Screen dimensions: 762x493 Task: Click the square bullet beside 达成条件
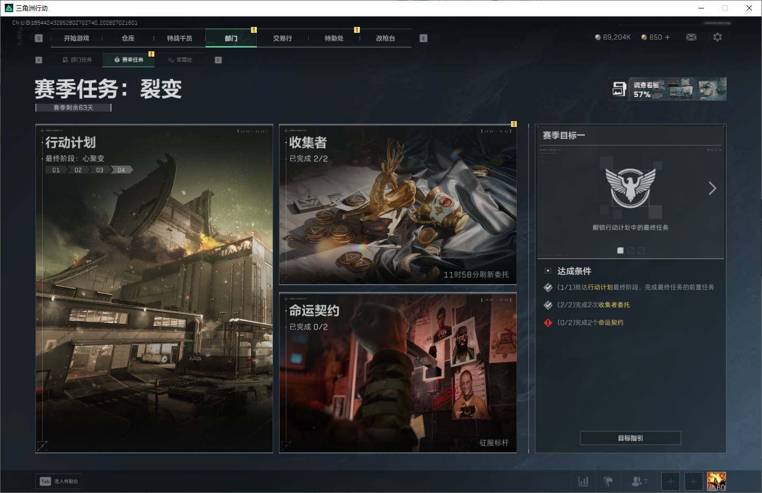[x=548, y=271]
